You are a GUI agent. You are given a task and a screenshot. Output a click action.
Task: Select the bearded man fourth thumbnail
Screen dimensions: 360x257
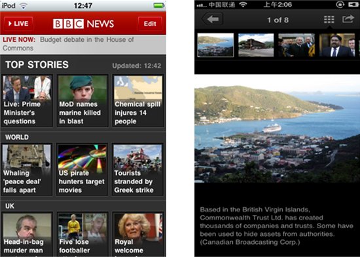(337, 45)
